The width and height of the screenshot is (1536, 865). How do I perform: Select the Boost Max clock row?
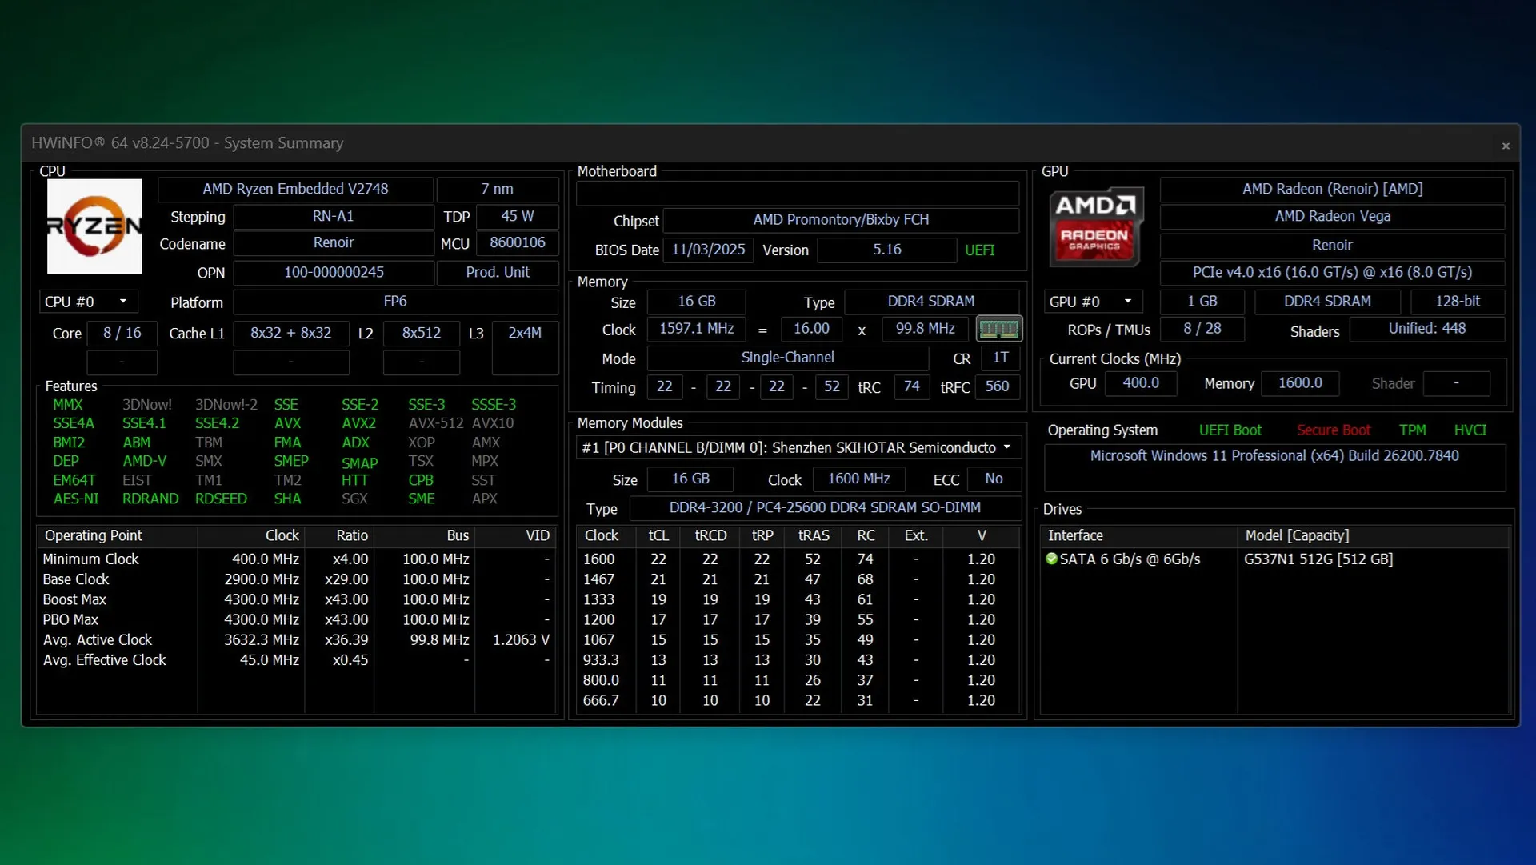[x=74, y=599]
